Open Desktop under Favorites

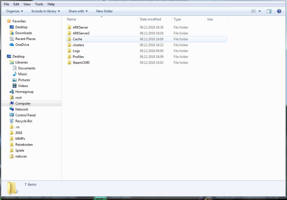(x=21, y=27)
